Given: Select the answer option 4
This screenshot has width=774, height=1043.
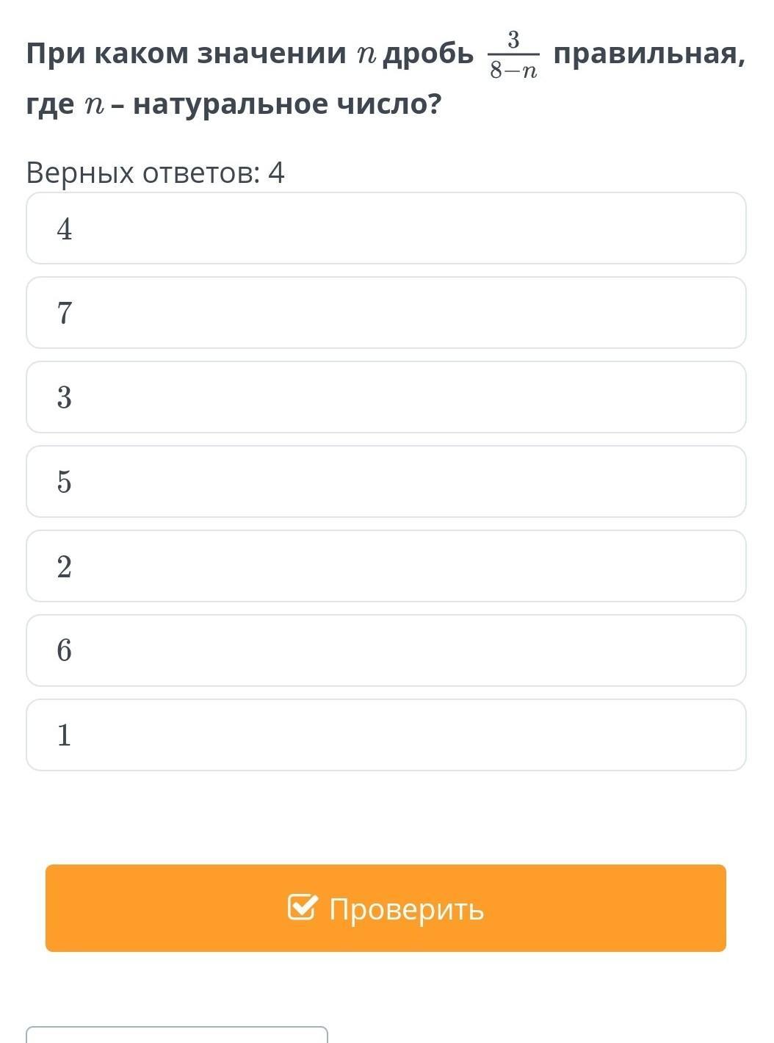Looking at the screenshot, I should click(x=386, y=228).
